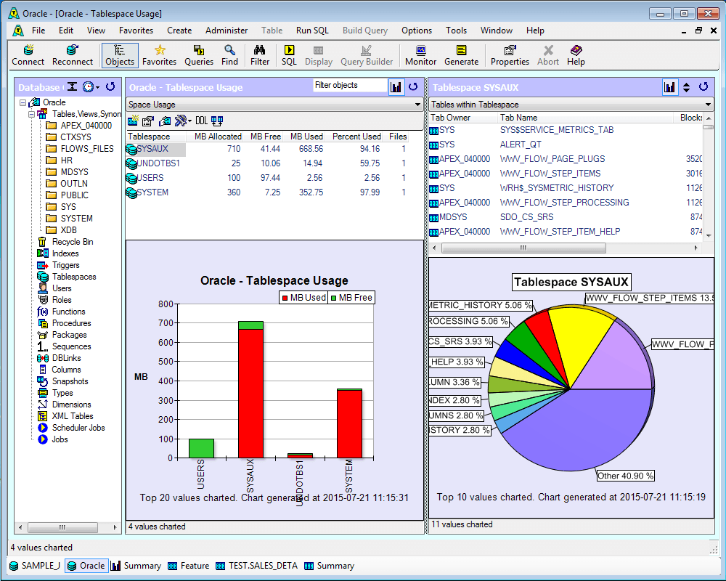Open the Monitor tool
Viewport: 726px width, 581px height.
420,55
